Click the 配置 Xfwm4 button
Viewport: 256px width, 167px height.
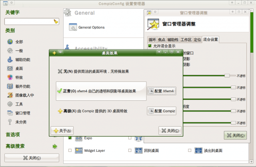[x=162, y=91]
